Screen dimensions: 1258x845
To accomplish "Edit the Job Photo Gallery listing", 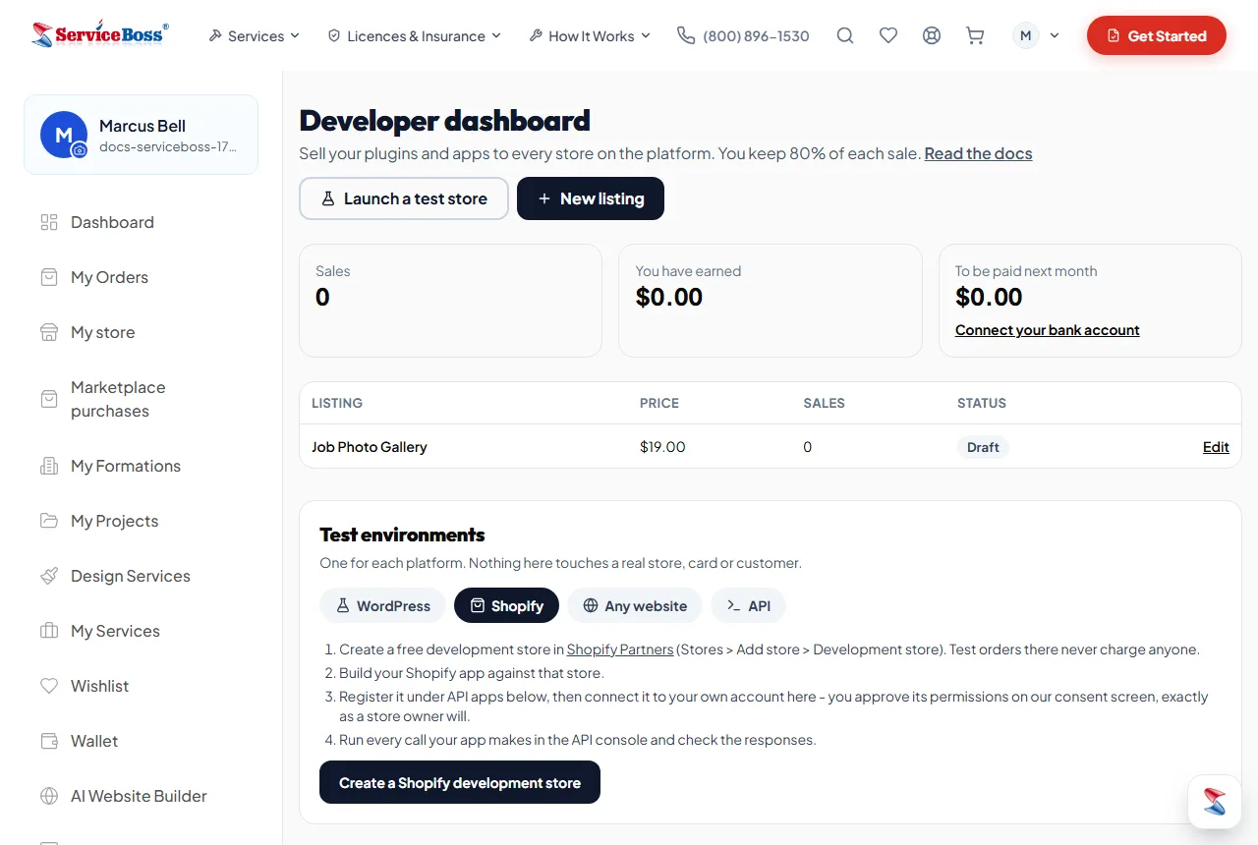I will (1216, 447).
